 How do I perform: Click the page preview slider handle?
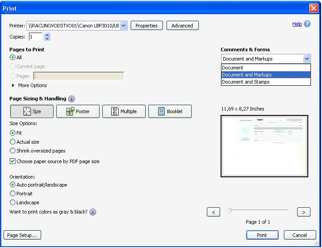230,210
